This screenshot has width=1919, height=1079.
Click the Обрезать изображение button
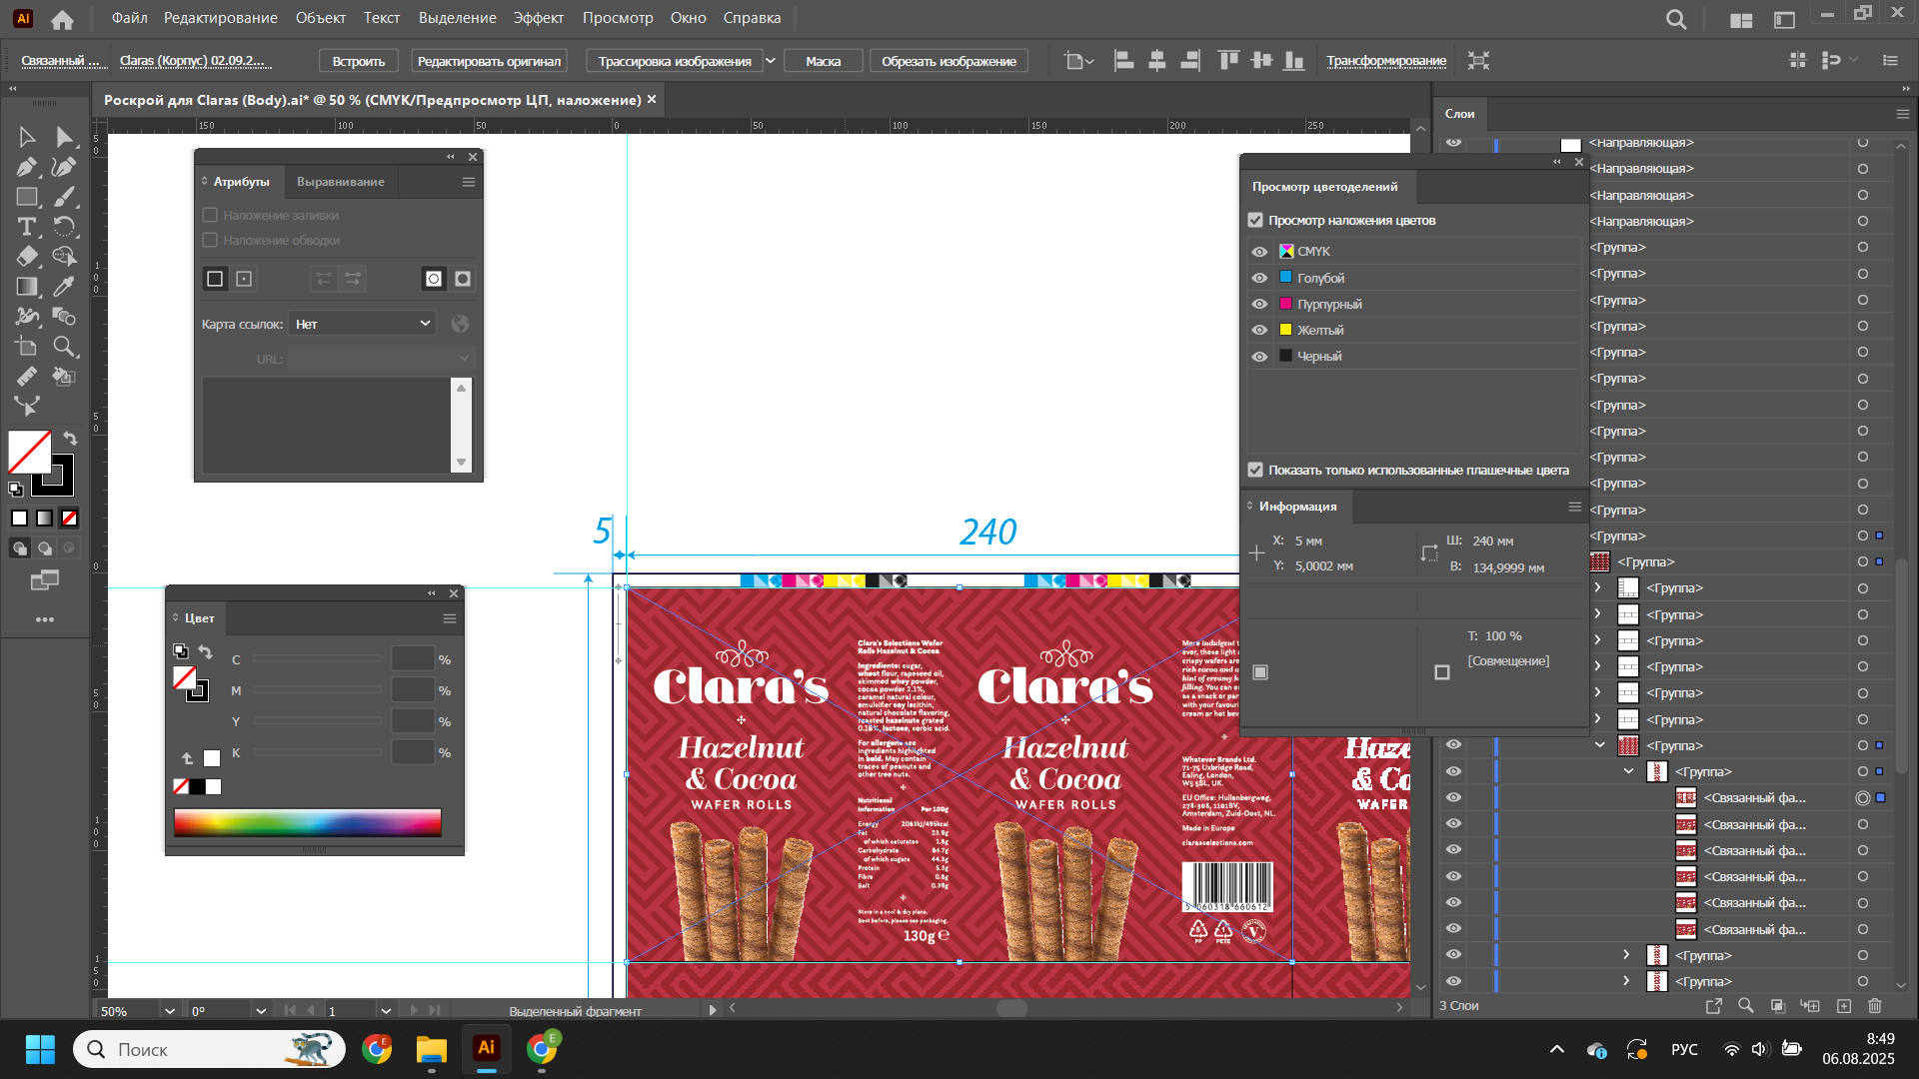click(x=949, y=61)
